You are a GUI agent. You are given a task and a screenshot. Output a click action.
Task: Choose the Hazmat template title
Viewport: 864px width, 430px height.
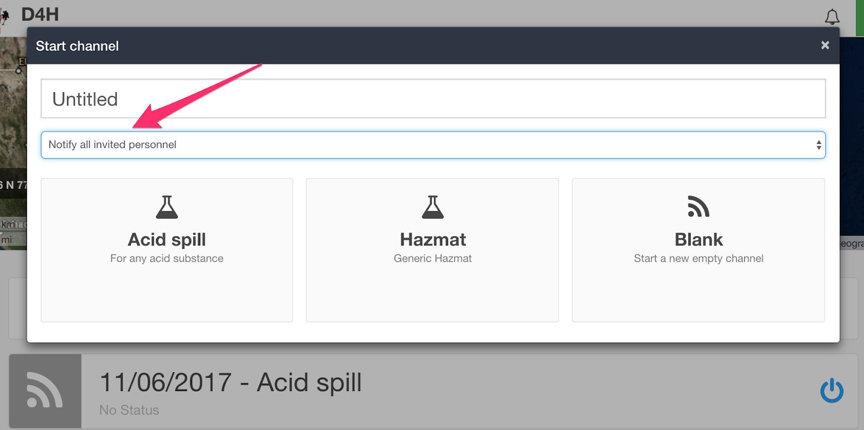433,239
